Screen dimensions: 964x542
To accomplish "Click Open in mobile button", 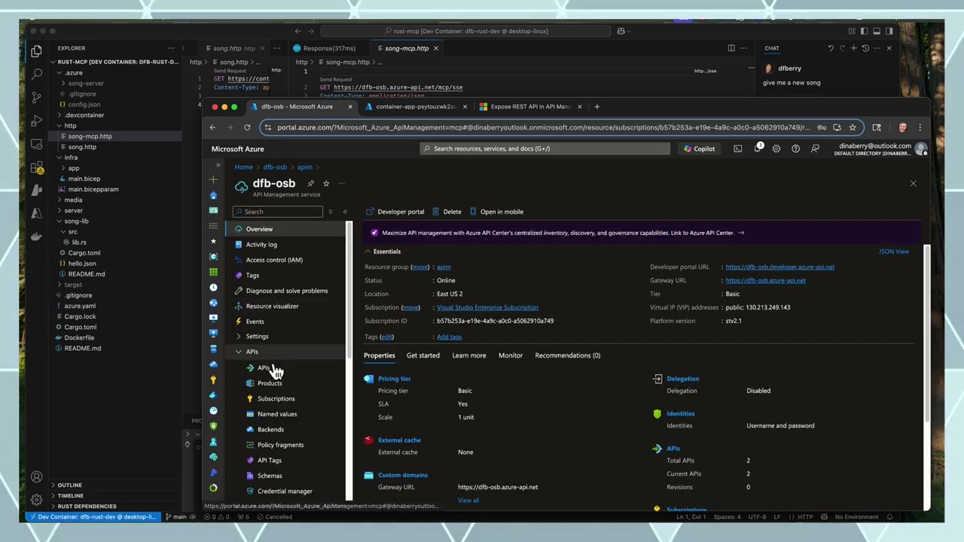I will (x=496, y=212).
